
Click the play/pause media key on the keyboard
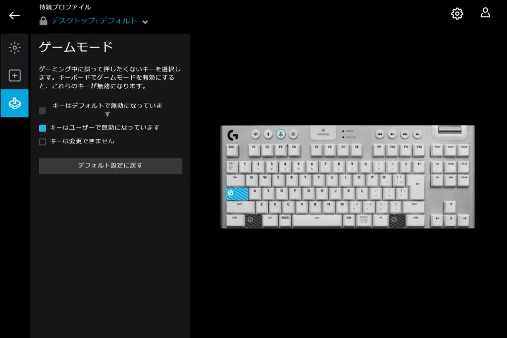pos(392,134)
